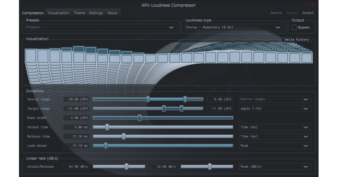The height and width of the screenshot is (177, 338).
Task: Toggle the Target meter indicator
Action: coord(292,13)
